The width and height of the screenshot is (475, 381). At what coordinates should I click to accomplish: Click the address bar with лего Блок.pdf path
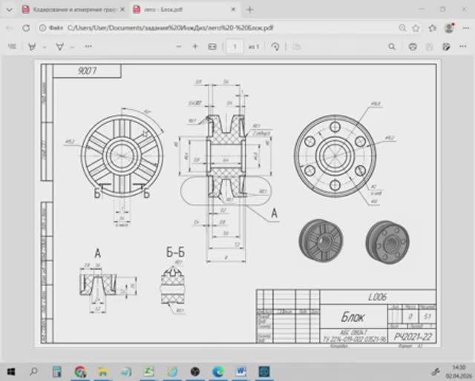[x=170, y=28]
